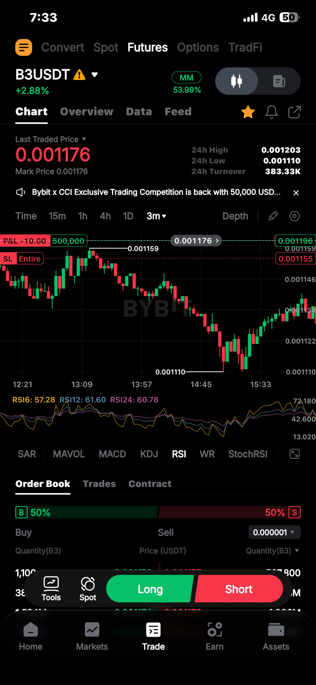Tap the favorite star icon
Viewport: 316px width, 685px height.
[x=248, y=112]
